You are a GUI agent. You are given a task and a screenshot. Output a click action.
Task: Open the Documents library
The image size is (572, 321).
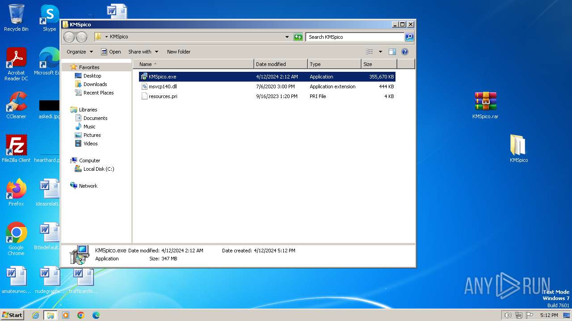[95, 118]
